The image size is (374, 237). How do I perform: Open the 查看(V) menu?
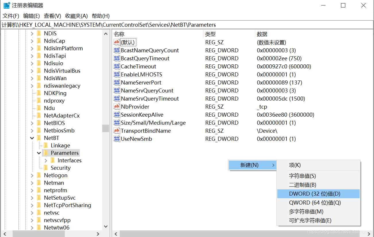[53, 16]
